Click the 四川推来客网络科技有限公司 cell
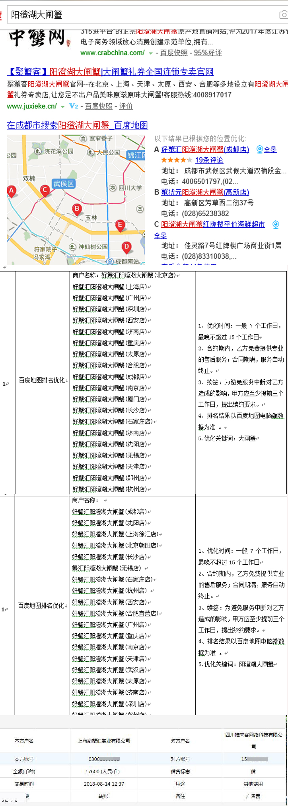Image resolution: width=288 pixels, height=806 pixels. [254, 740]
